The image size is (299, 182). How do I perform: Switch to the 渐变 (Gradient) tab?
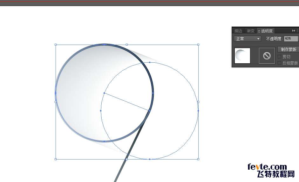click(x=251, y=31)
